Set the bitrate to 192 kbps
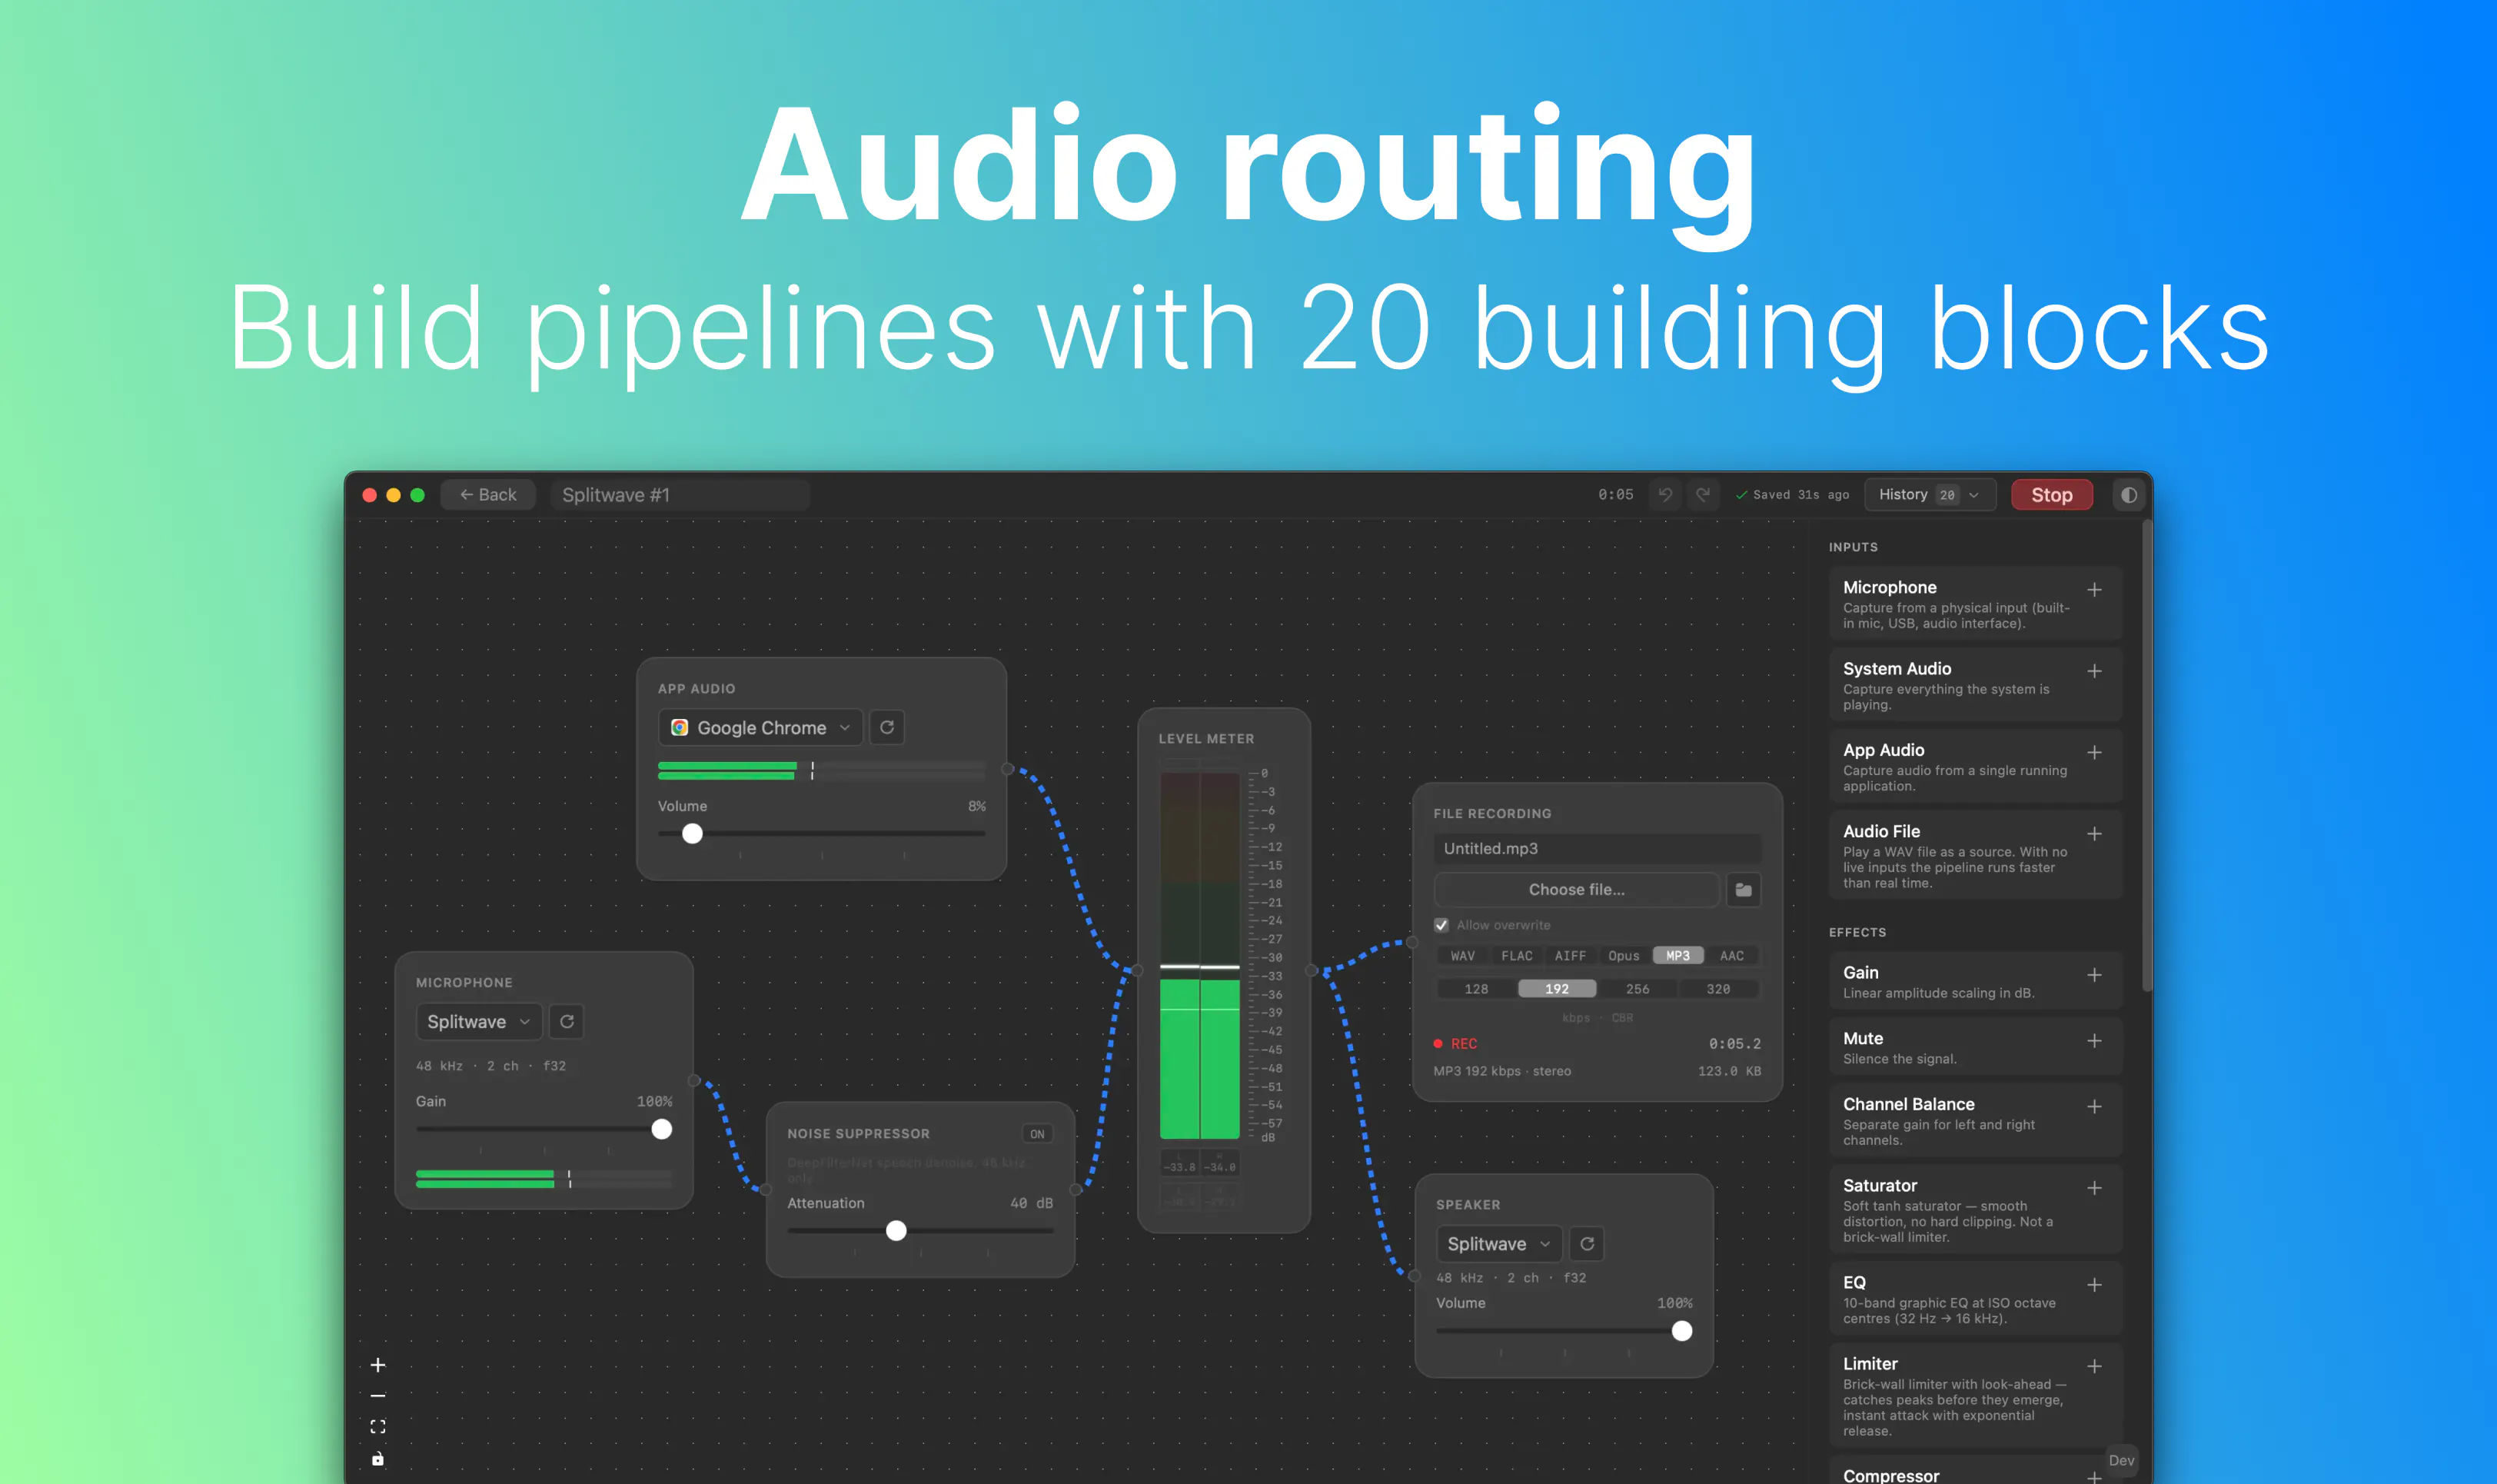The height and width of the screenshot is (1484, 2497). 1558,989
